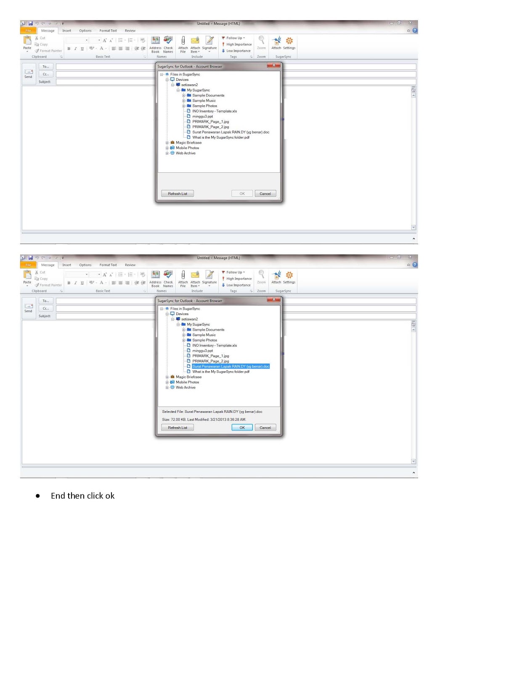Click Help question mark in upper screenshot

pos(415,30)
